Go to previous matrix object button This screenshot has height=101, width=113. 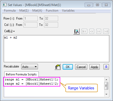tap(92, 31)
